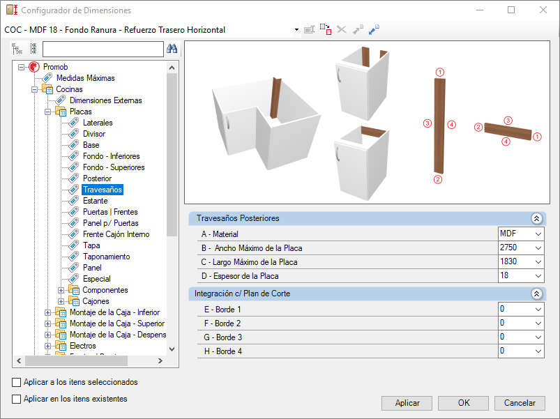560x419 pixels.
Task: Enable Aplicar a los itens seleccionados checkbox
Action: [x=17, y=382]
